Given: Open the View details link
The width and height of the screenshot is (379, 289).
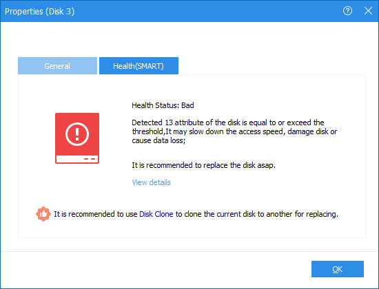Looking at the screenshot, I should tap(151, 182).
